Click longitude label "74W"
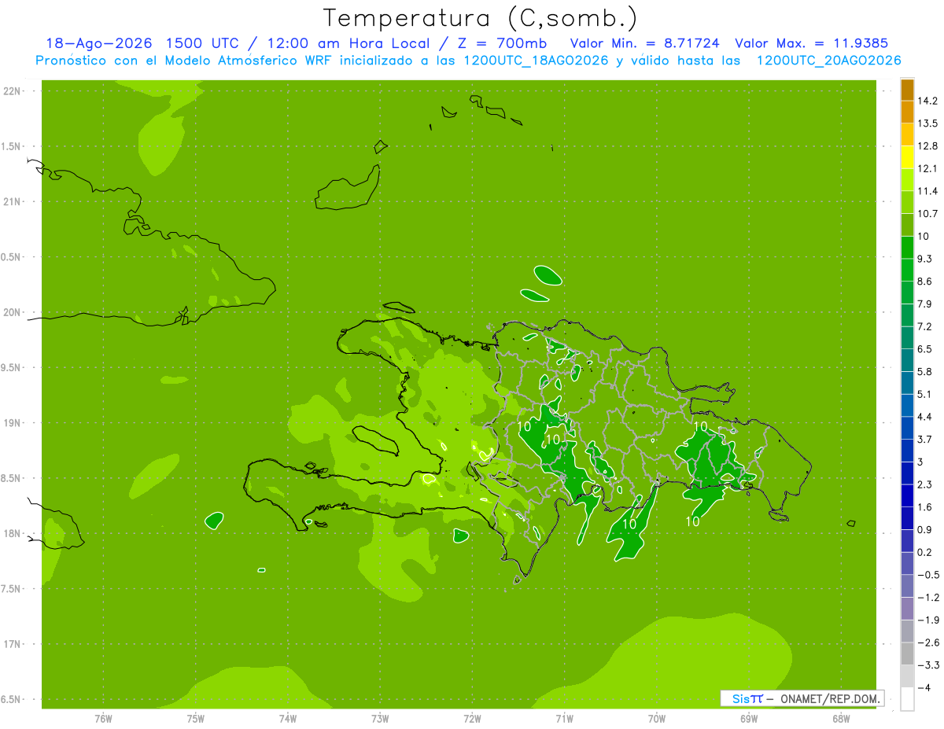Screen dimensions: 944x729 (288, 719)
